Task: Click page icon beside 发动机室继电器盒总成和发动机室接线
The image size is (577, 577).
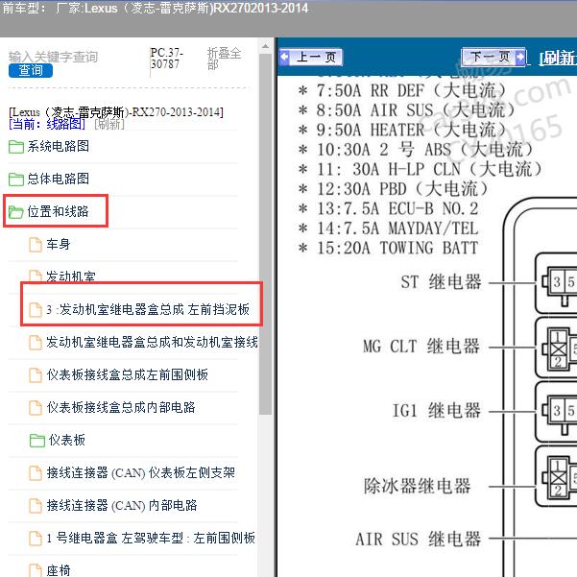Action: pos(36,343)
